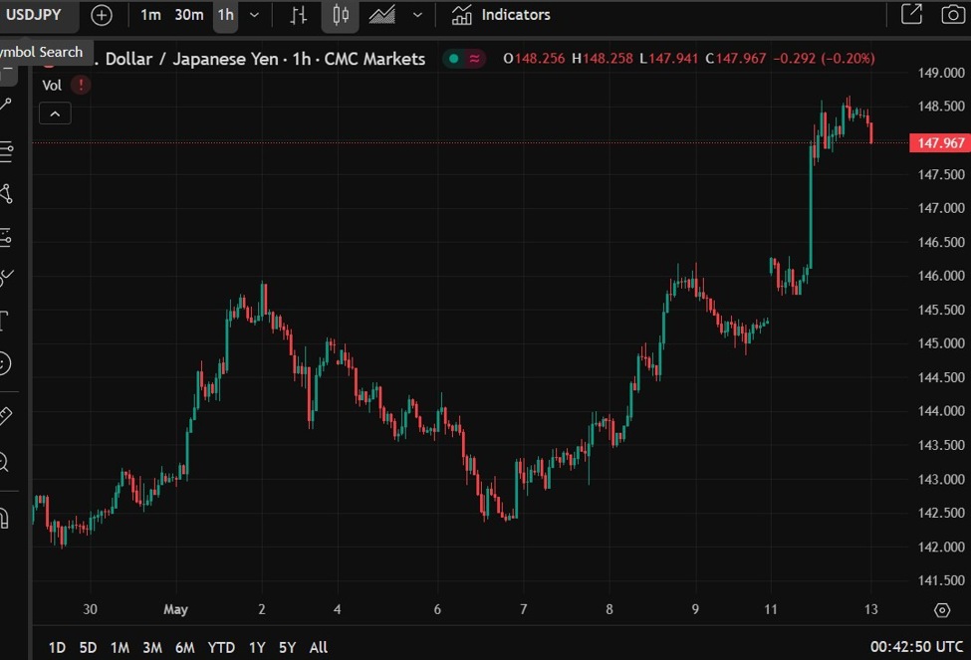Screen dimensions: 971x660
Task: Take a chart snapshot with camera icon
Action: click(953, 15)
